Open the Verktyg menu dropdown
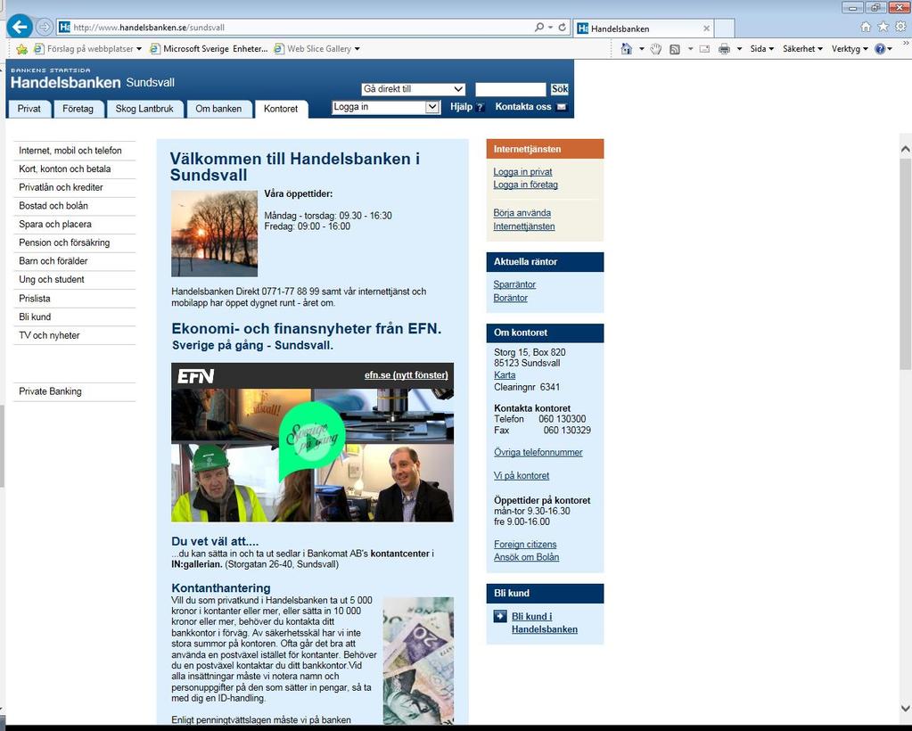The width and height of the screenshot is (912, 731). click(x=850, y=49)
